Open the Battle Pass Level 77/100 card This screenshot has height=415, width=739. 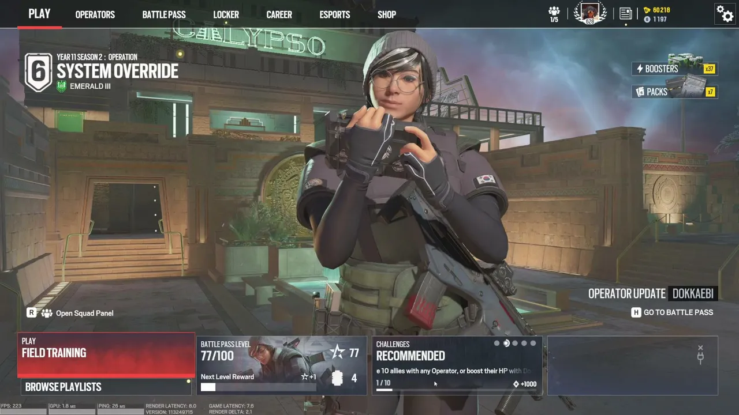(282, 365)
